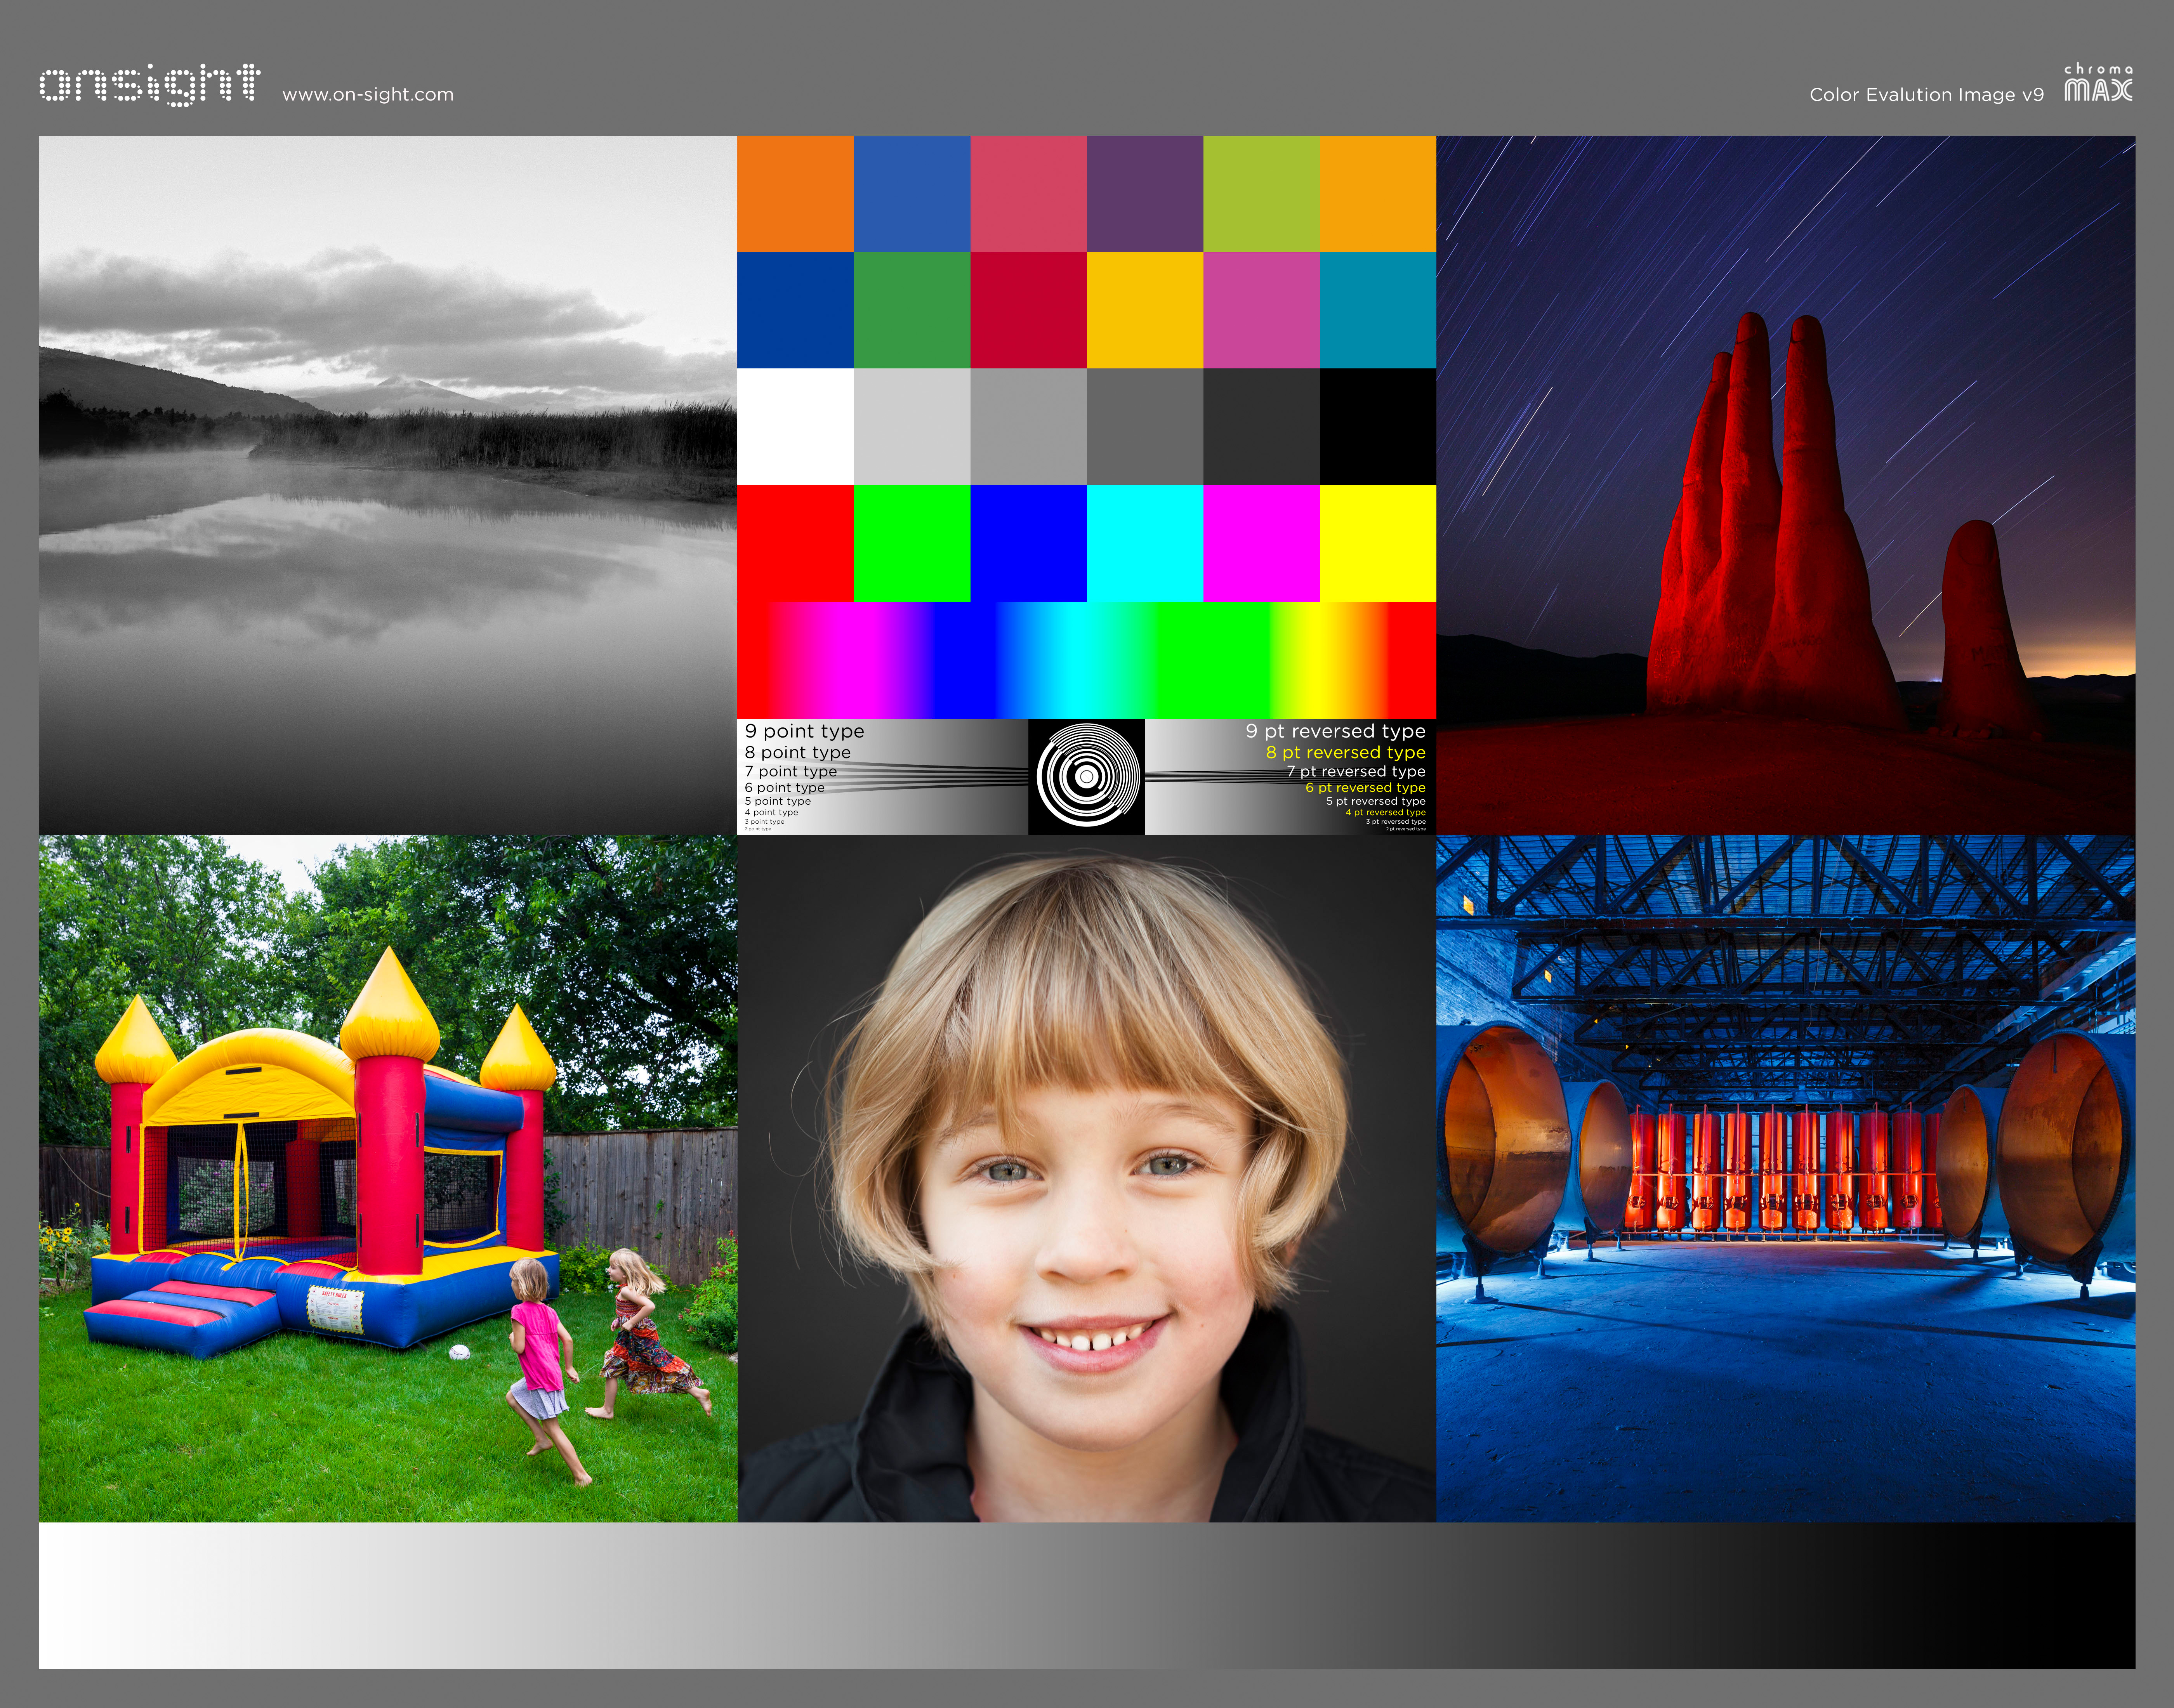Click the chroma MAX logo
Viewport: 2174px width, 1708px height.
pos(2098,83)
